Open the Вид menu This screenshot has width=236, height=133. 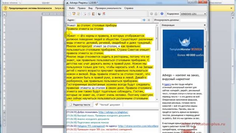click(x=90, y=8)
